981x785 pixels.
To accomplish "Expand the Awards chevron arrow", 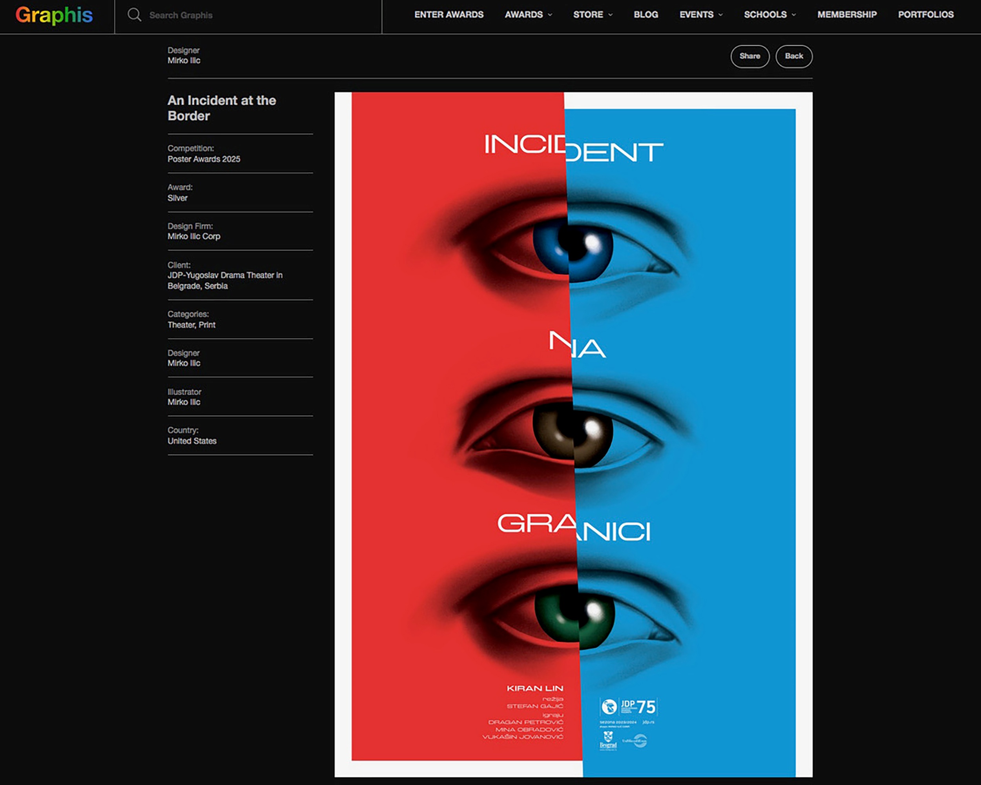I will click(x=550, y=15).
